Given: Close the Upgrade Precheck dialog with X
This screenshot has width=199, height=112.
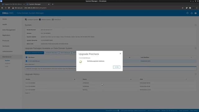Looking at the screenshot, I should point(120,54).
